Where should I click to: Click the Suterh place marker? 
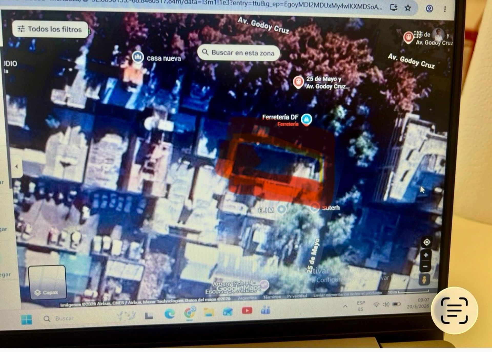tap(314, 207)
